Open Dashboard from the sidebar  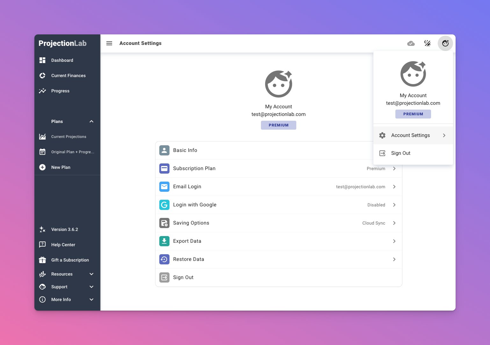[x=62, y=60]
